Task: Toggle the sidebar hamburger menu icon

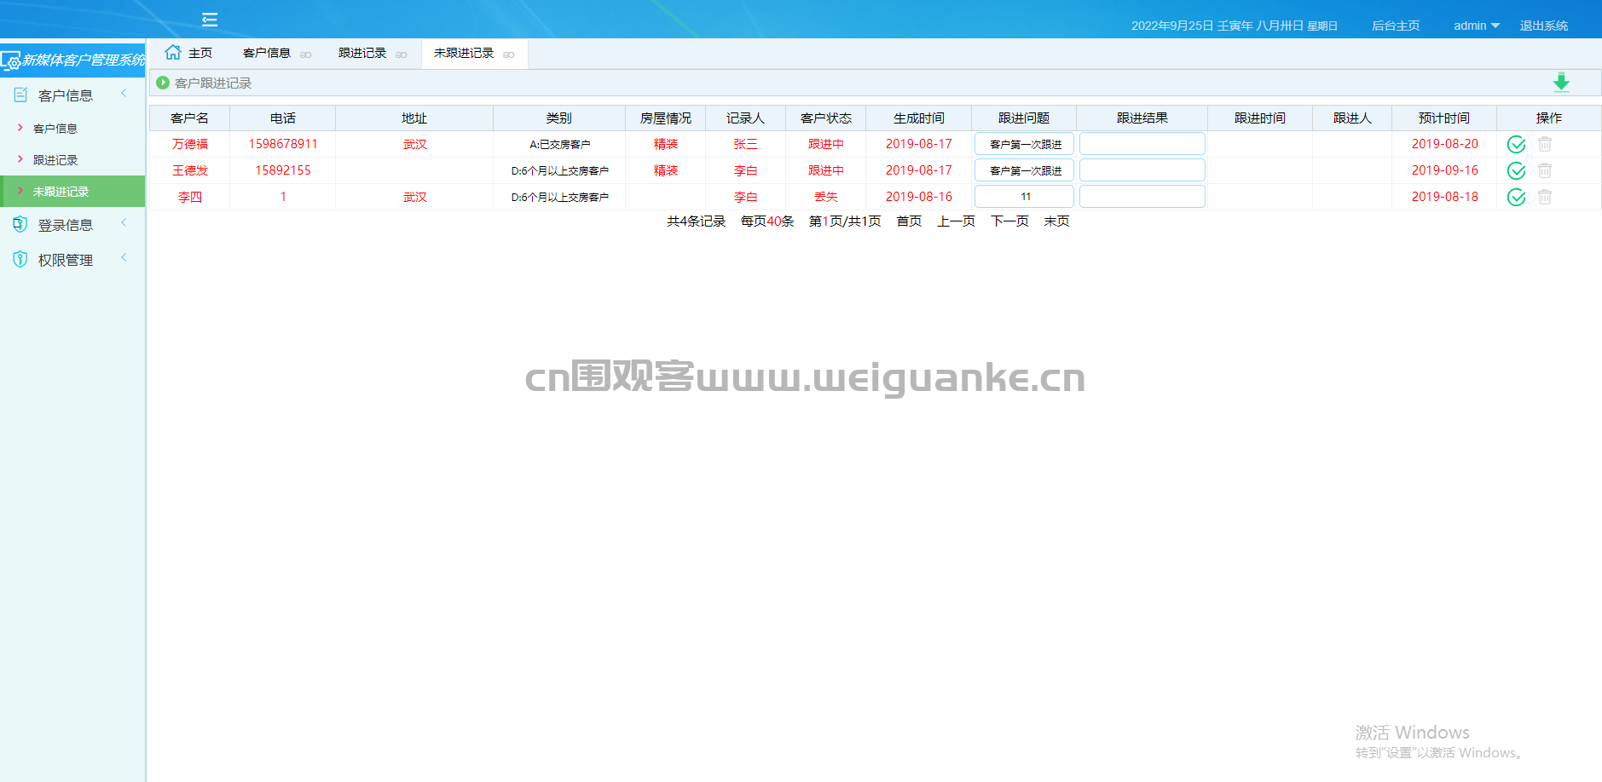Action: pyautogui.click(x=210, y=20)
